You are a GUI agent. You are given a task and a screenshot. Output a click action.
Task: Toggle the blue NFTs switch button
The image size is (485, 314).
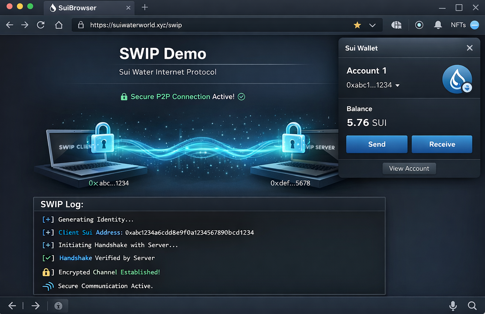(x=474, y=25)
